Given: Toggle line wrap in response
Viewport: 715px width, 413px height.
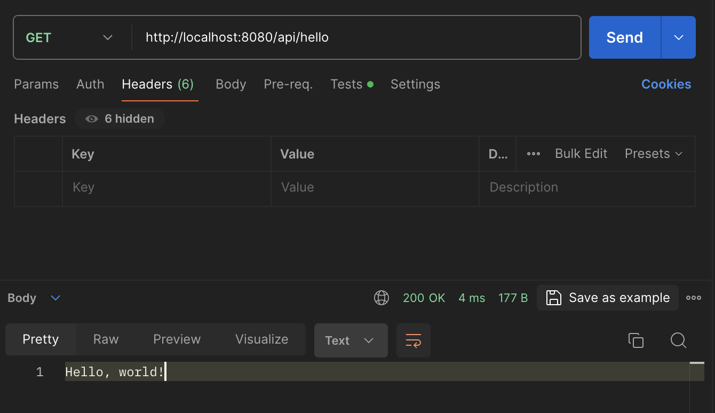Looking at the screenshot, I should (x=414, y=340).
